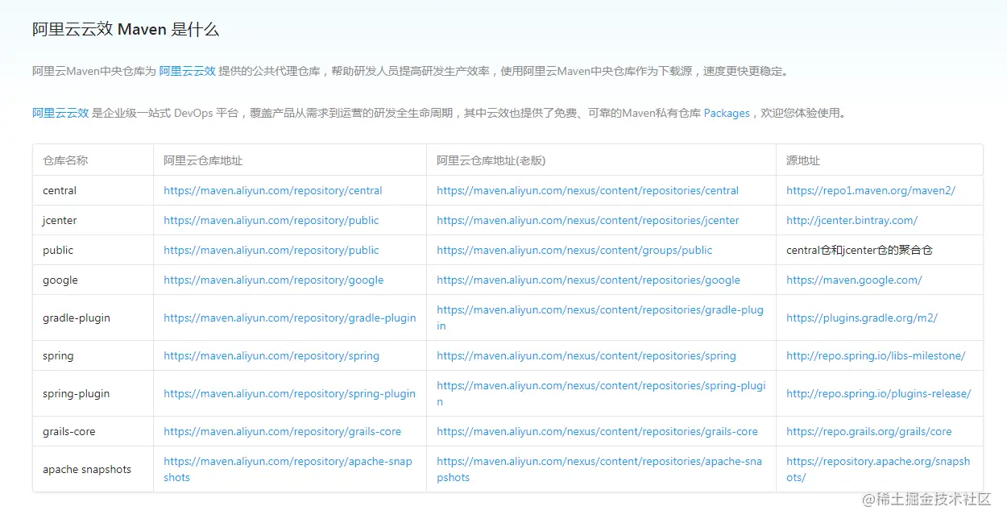This screenshot has width=1007, height=523.
Task: Open maven.google.com source link
Action: [x=855, y=280]
